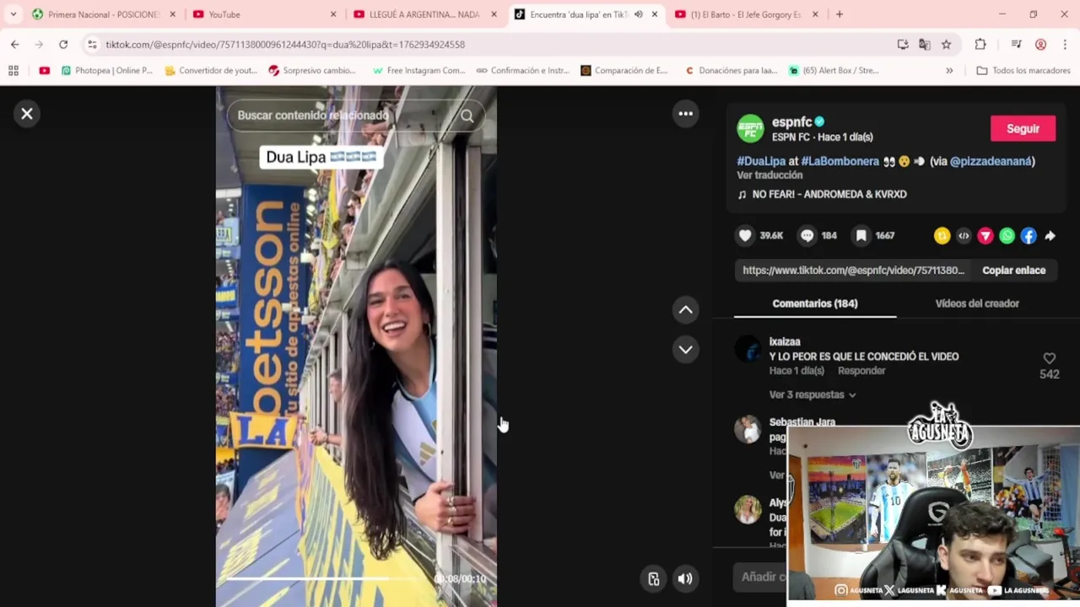Screen dimensions: 1080x607
Task: Bookmark page with star icon
Action: (946, 44)
